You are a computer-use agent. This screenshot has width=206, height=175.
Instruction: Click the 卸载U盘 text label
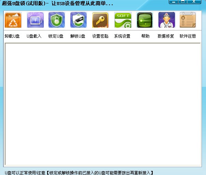(x=12, y=36)
